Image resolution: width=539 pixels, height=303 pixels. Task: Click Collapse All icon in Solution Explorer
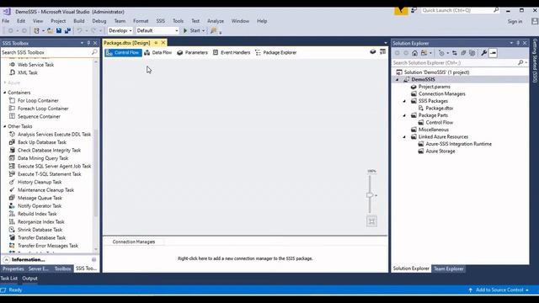(463, 53)
